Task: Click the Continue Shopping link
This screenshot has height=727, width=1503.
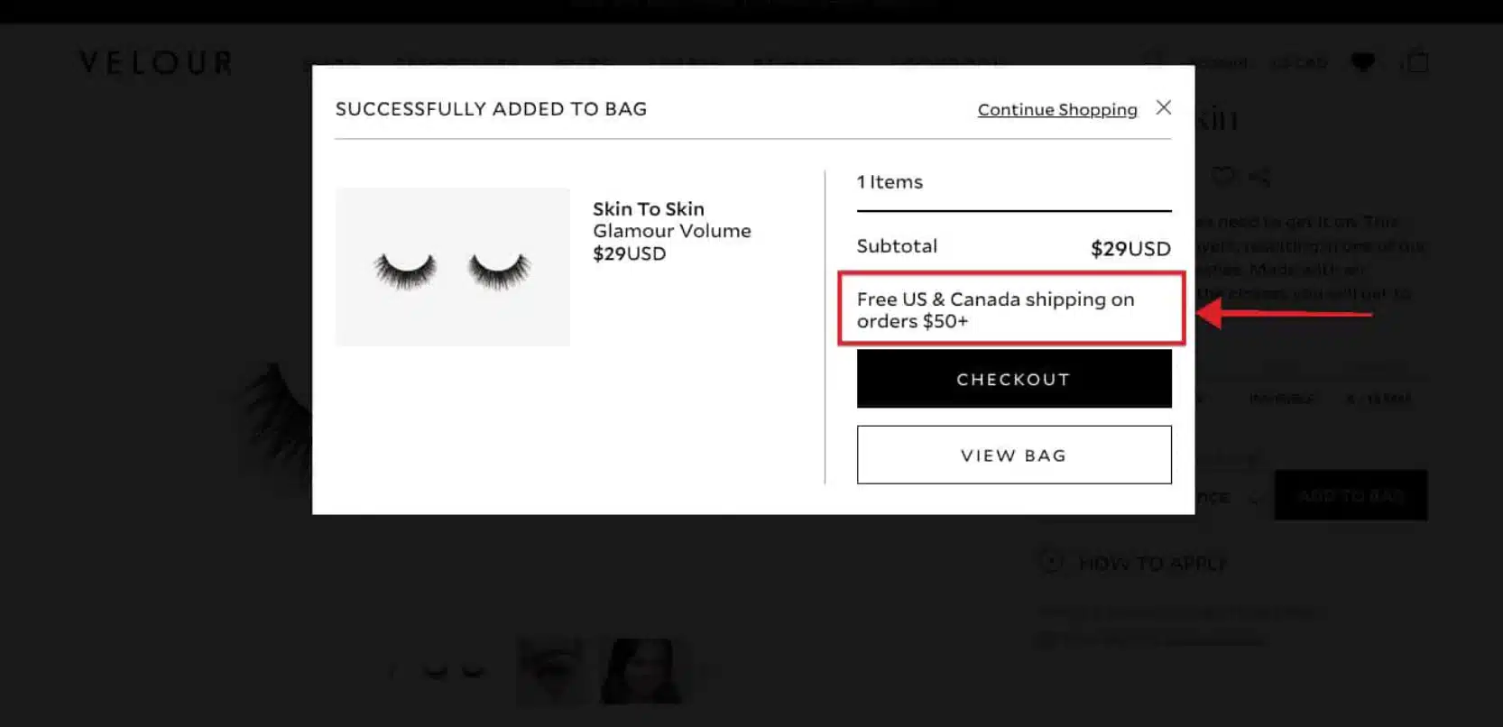Action: click(x=1057, y=109)
